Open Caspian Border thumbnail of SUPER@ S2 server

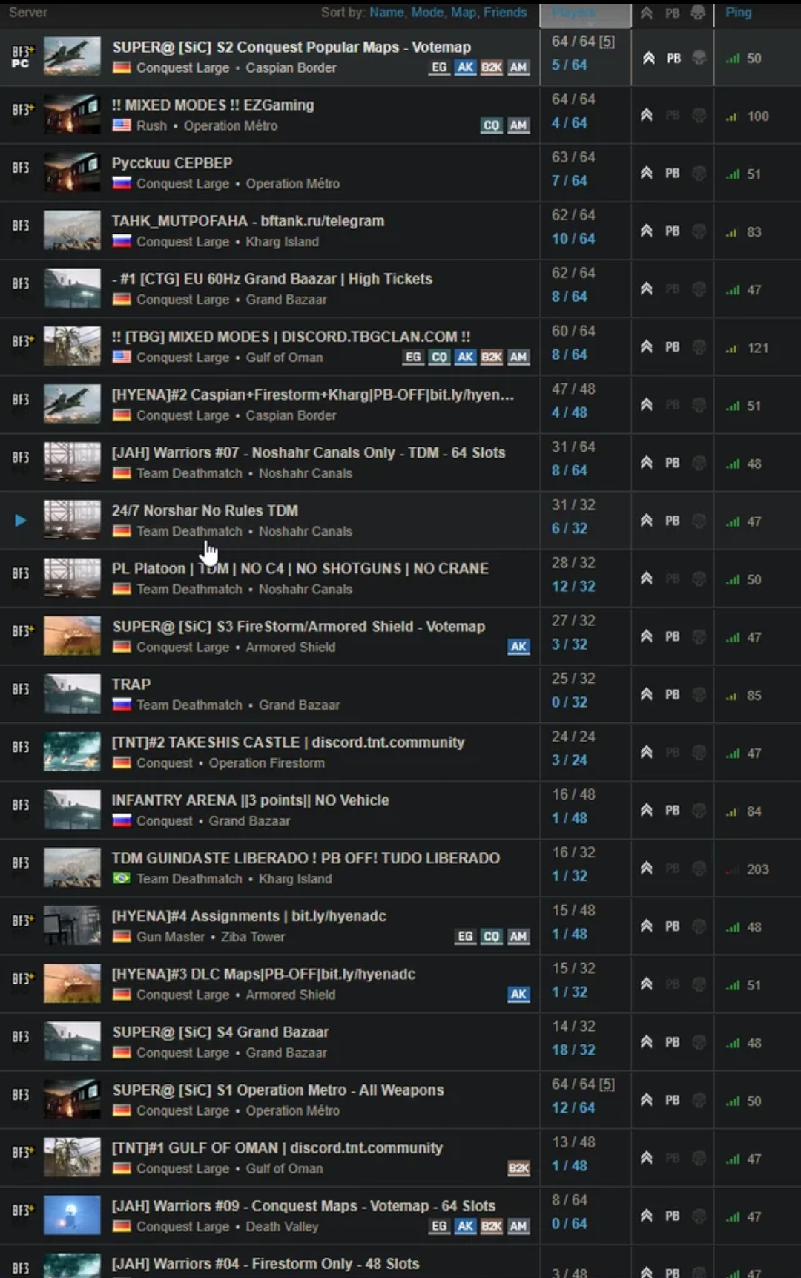pyautogui.click(x=72, y=56)
